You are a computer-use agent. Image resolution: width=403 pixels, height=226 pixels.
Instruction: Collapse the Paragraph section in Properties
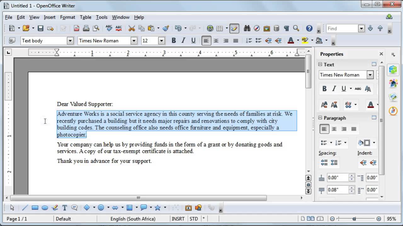click(320, 118)
